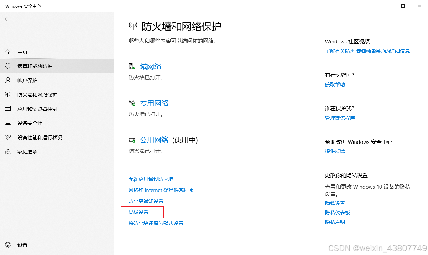
Task: Click the 哪些人和哪些内容可以访问你的网络 subtitle
Action: (173, 41)
